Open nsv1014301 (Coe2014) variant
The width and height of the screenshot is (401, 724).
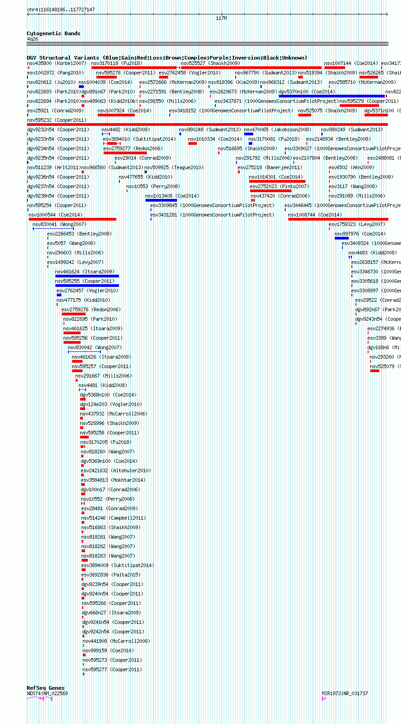[276, 177]
